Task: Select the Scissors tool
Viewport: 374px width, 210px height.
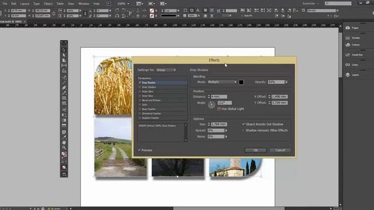Action: point(64,110)
